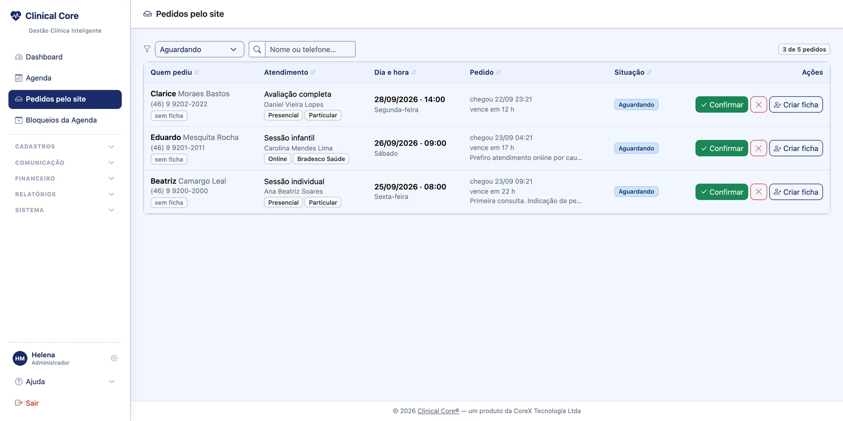The image size is (843, 421).
Task: Sort by Pedido column arrows
Action: pos(499,73)
